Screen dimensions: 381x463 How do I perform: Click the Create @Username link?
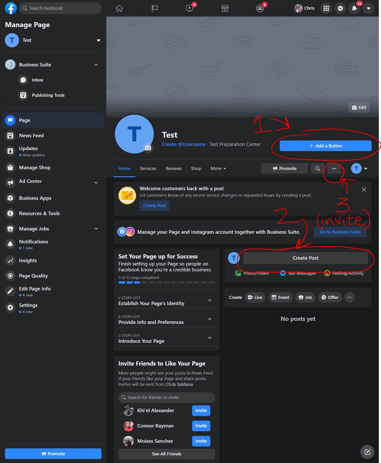pyautogui.click(x=184, y=144)
